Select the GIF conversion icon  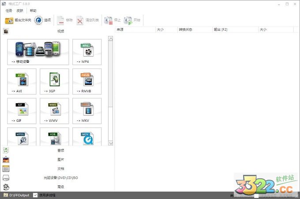tap(22, 111)
